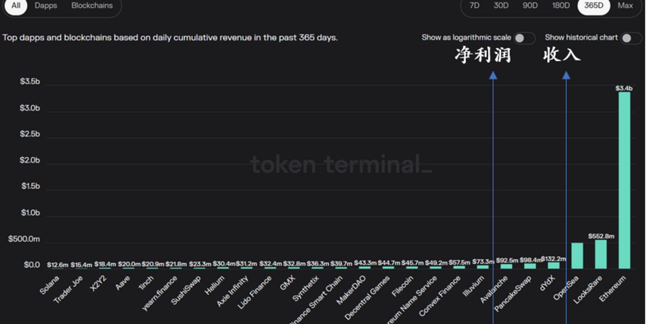Image resolution: width=648 pixels, height=324 pixels.
Task: Click the $39.7m value label
Action: (341, 264)
